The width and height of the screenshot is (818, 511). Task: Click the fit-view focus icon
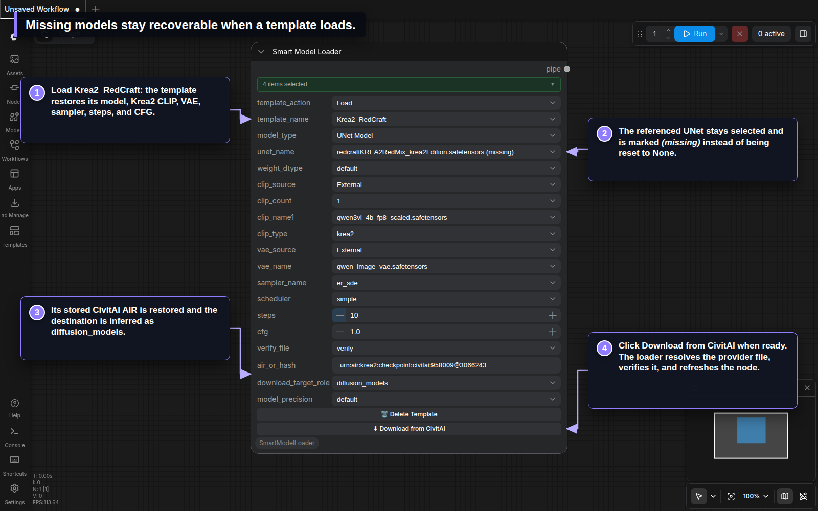coord(731,496)
